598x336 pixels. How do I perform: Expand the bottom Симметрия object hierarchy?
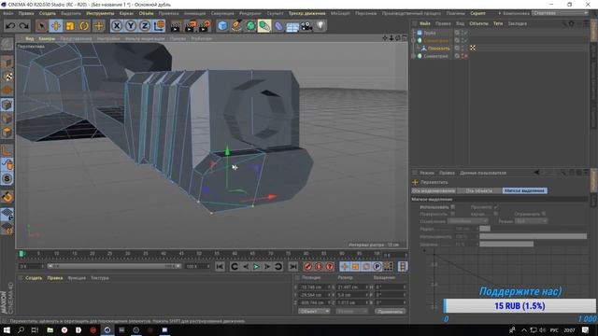(x=413, y=56)
